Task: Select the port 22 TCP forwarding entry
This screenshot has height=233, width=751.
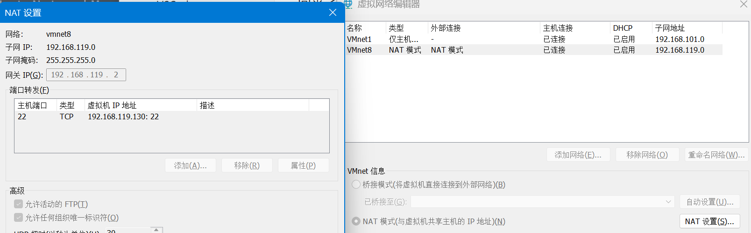Action: coord(89,116)
